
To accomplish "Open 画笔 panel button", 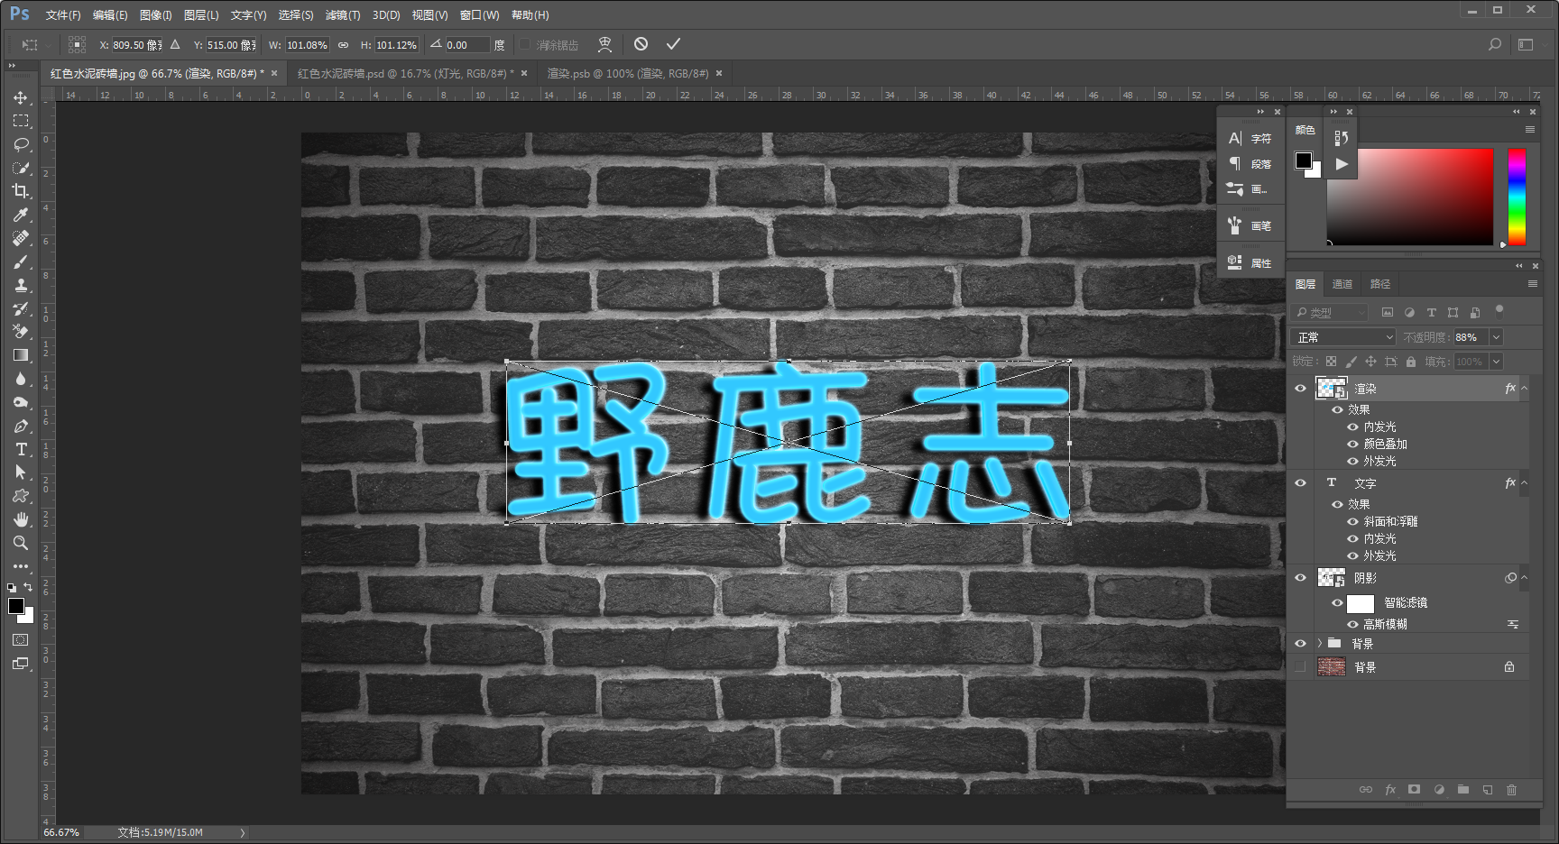I will point(1250,225).
